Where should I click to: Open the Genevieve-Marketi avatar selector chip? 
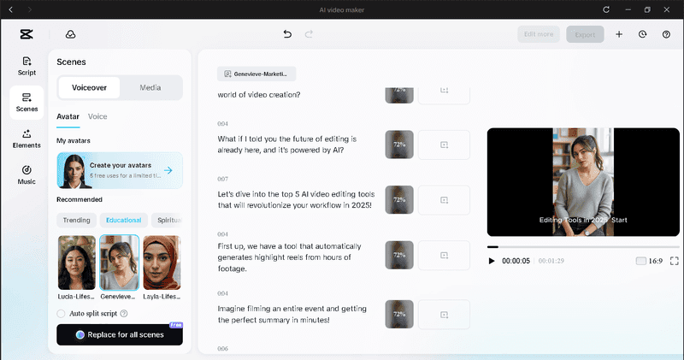click(256, 74)
